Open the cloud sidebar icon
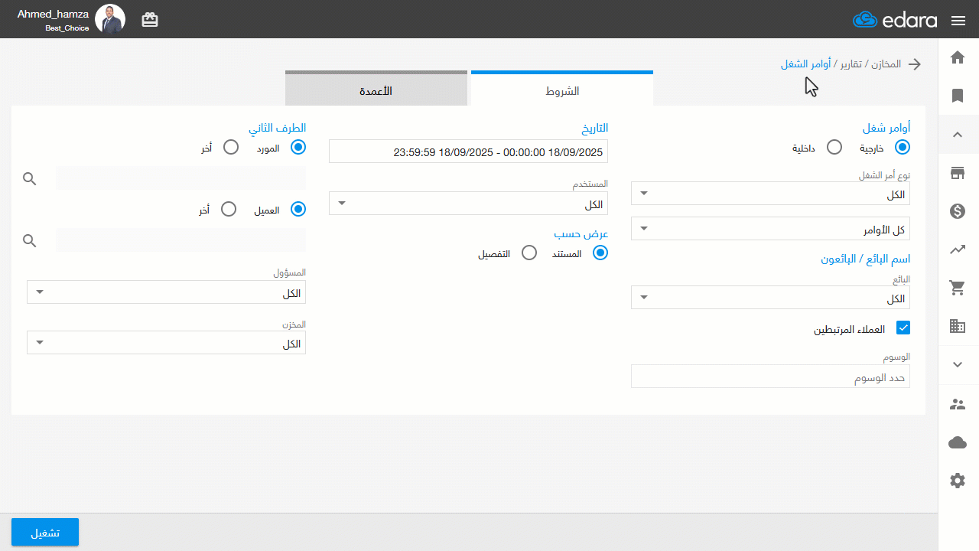Image resolution: width=979 pixels, height=551 pixels. click(x=958, y=442)
